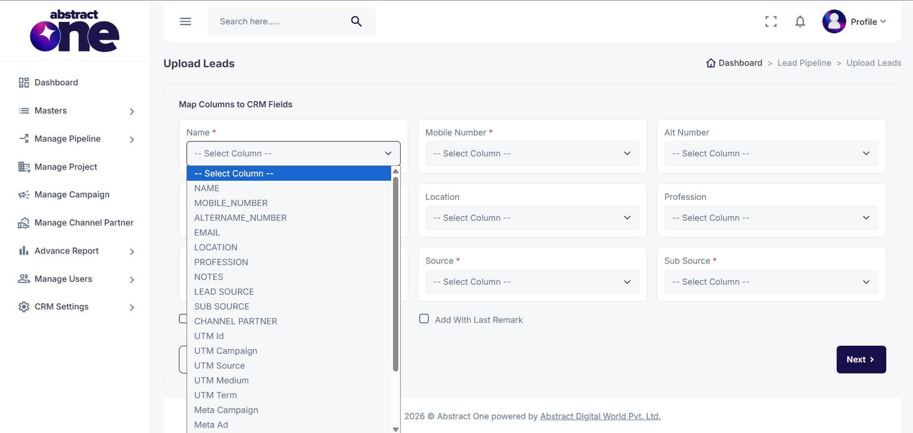This screenshot has width=913, height=433.
Task: Select PROFESSION option in dropdown
Action: coord(289,262)
